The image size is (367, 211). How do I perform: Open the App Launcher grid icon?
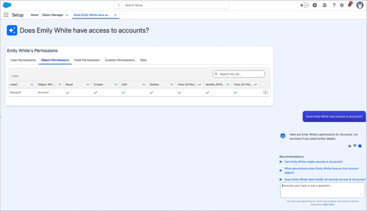6,15
